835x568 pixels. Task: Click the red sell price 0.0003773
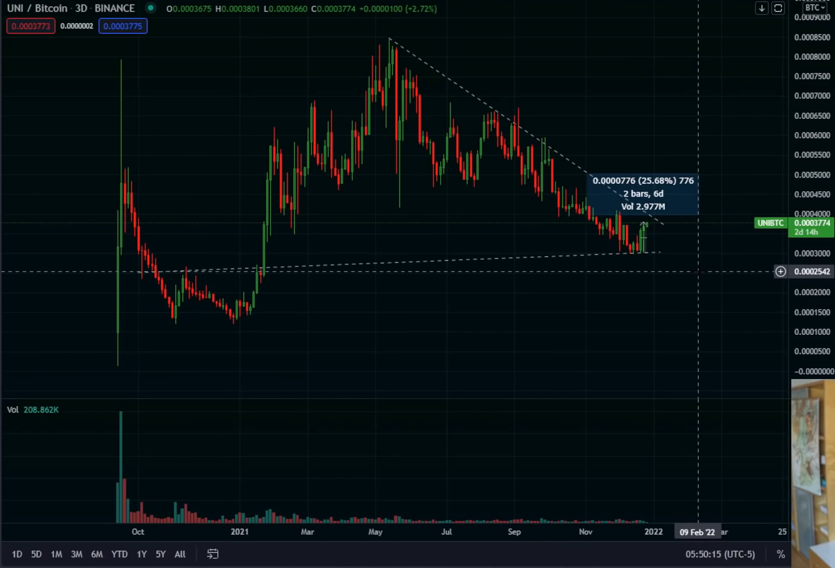pos(31,26)
